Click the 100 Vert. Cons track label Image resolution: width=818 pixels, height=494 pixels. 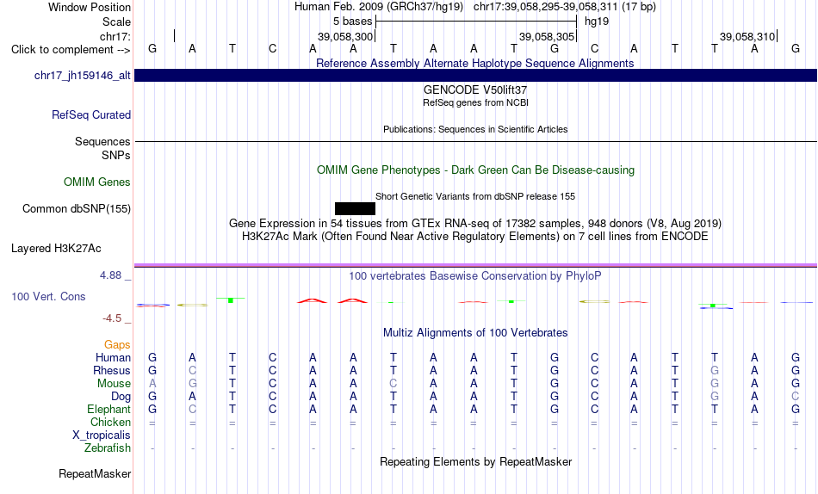(x=48, y=296)
